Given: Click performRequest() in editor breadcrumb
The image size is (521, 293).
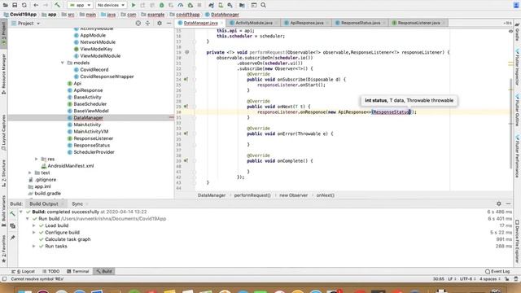Looking at the screenshot, I should tap(252, 195).
